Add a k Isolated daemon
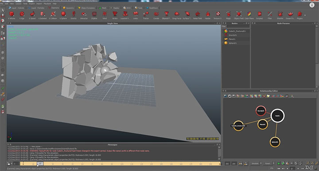 pyautogui.click(x=43, y=15)
